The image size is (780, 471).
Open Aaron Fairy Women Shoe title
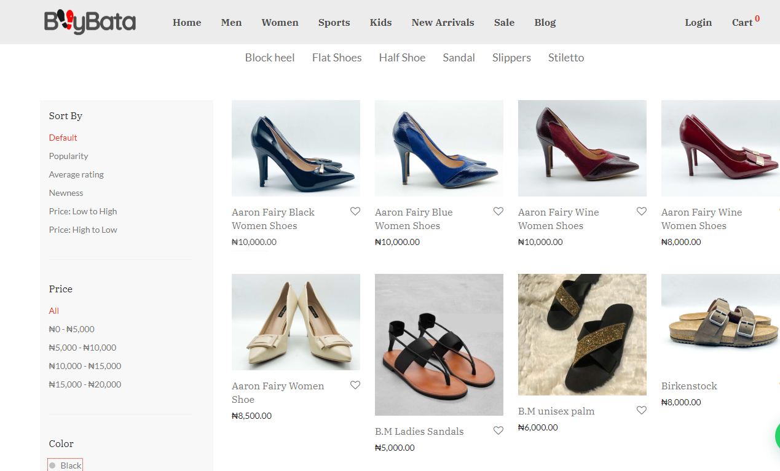coord(278,392)
